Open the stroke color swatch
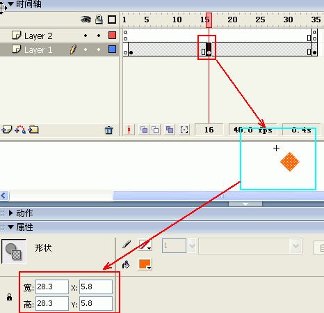The height and width of the screenshot is (313, 324). coord(145,245)
